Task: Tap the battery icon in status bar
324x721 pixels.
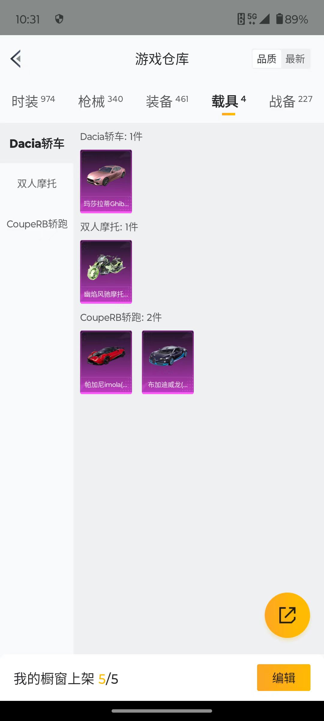Action: point(279,19)
